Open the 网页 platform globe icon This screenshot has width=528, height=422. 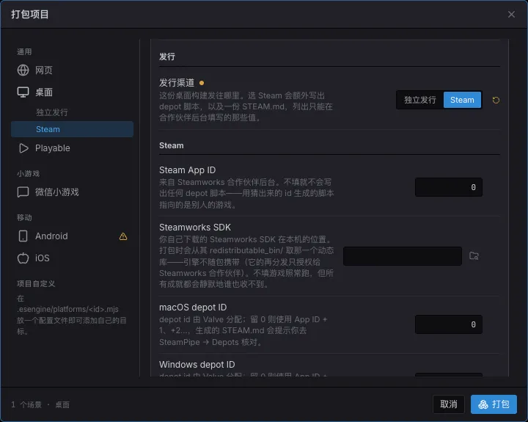point(23,70)
